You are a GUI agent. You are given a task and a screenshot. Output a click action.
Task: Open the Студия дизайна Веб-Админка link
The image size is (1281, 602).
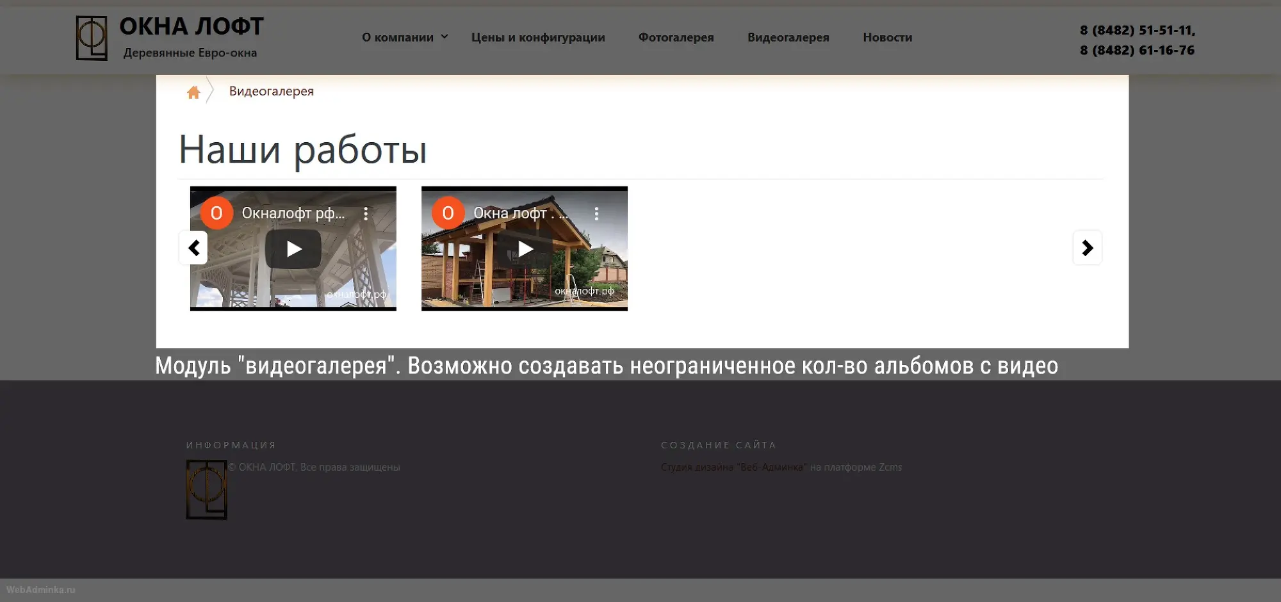(x=733, y=468)
